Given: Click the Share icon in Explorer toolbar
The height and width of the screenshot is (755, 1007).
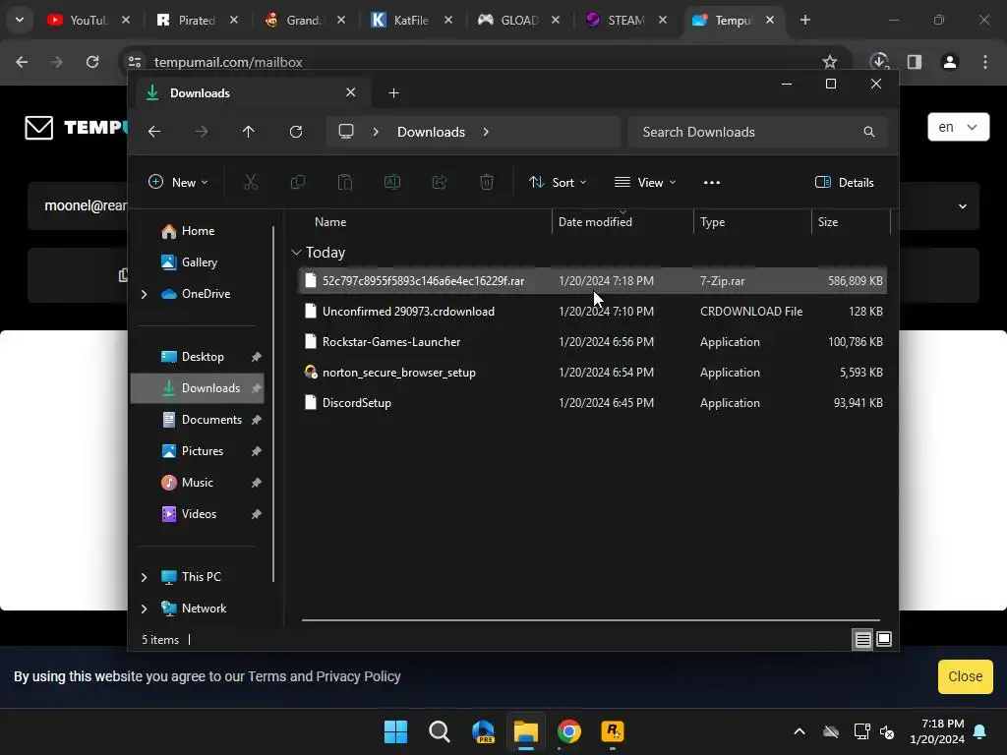Looking at the screenshot, I should (440, 182).
